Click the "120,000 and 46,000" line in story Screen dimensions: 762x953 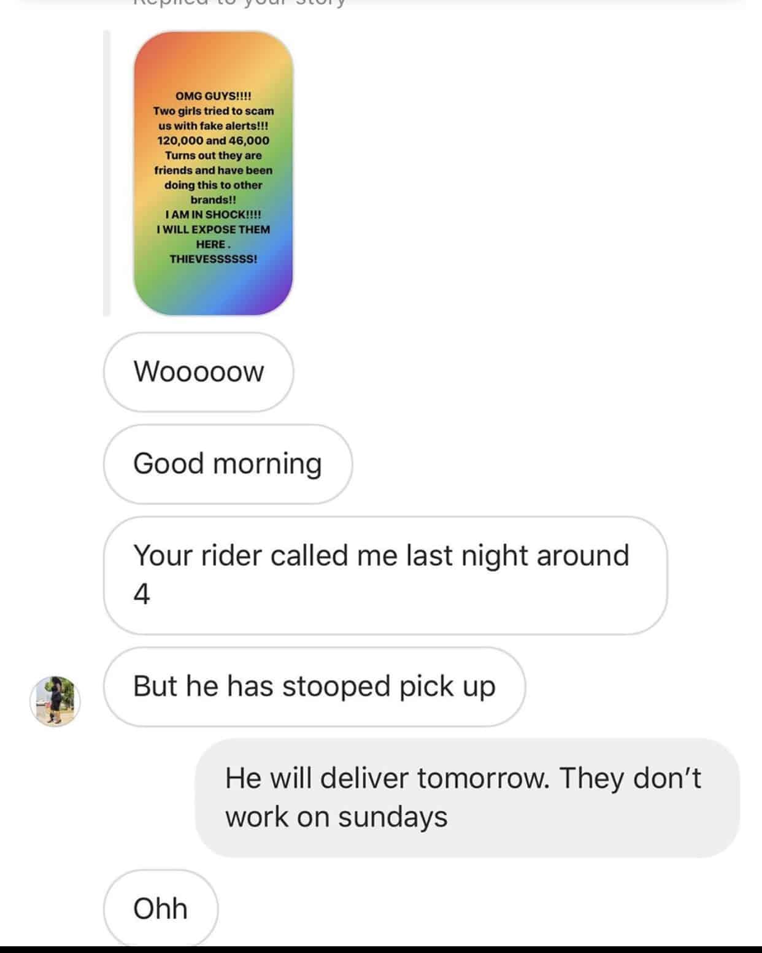pyautogui.click(x=214, y=141)
